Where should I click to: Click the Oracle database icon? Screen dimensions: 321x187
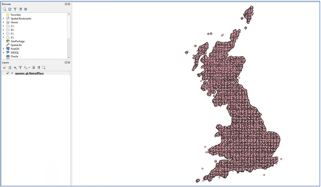[8, 56]
